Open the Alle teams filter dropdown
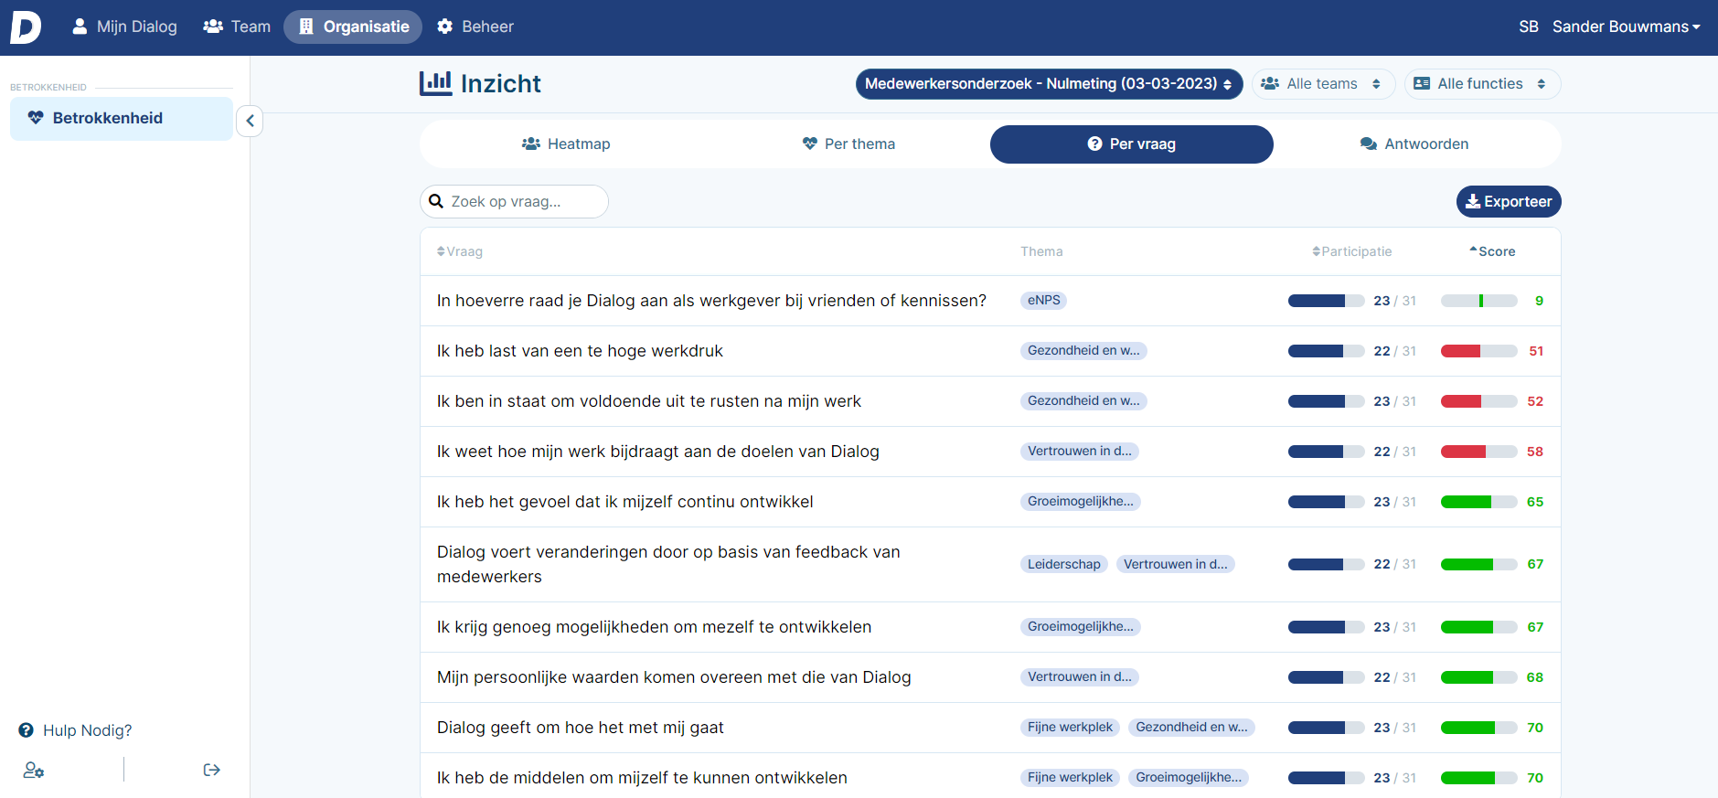This screenshot has width=1718, height=798. (x=1323, y=83)
